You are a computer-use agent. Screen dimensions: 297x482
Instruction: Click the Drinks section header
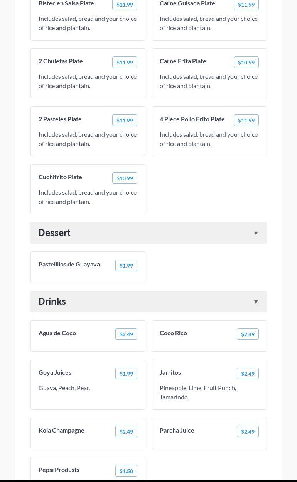click(x=52, y=302)
